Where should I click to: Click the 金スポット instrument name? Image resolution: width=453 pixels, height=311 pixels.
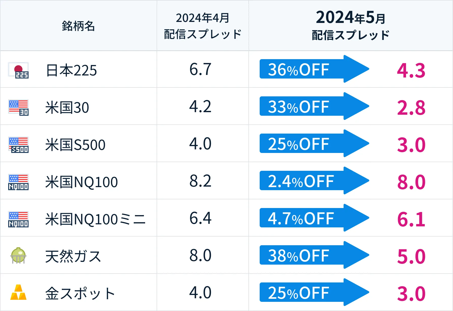(x=80, y=293)
